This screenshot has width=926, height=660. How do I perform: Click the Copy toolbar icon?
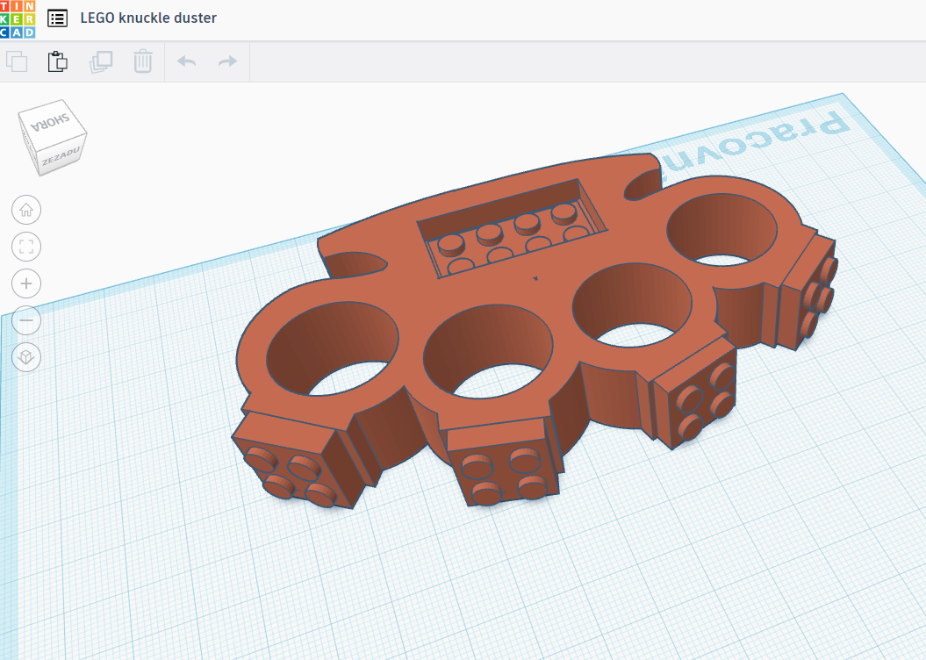pyautogui.click(x=17, y=61)
